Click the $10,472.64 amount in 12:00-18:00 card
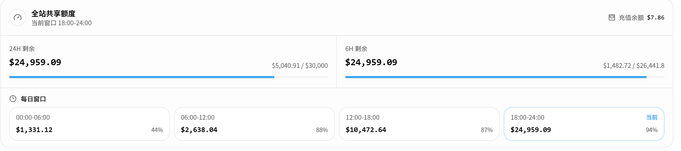 pos(366,130)
